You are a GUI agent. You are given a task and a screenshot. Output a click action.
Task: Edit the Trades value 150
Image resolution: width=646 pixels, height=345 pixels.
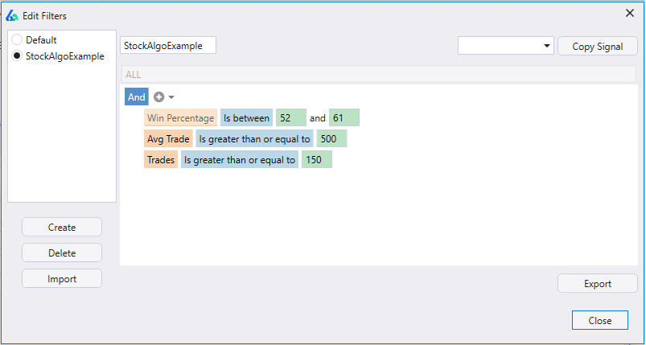[316, 160]
